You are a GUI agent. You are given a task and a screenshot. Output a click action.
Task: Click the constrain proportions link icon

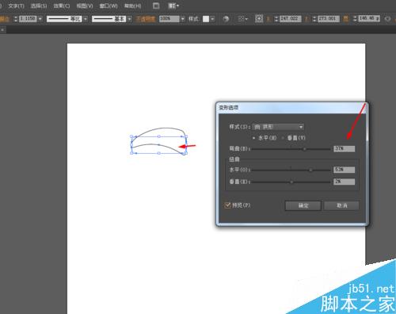click(x=387, y=19)
